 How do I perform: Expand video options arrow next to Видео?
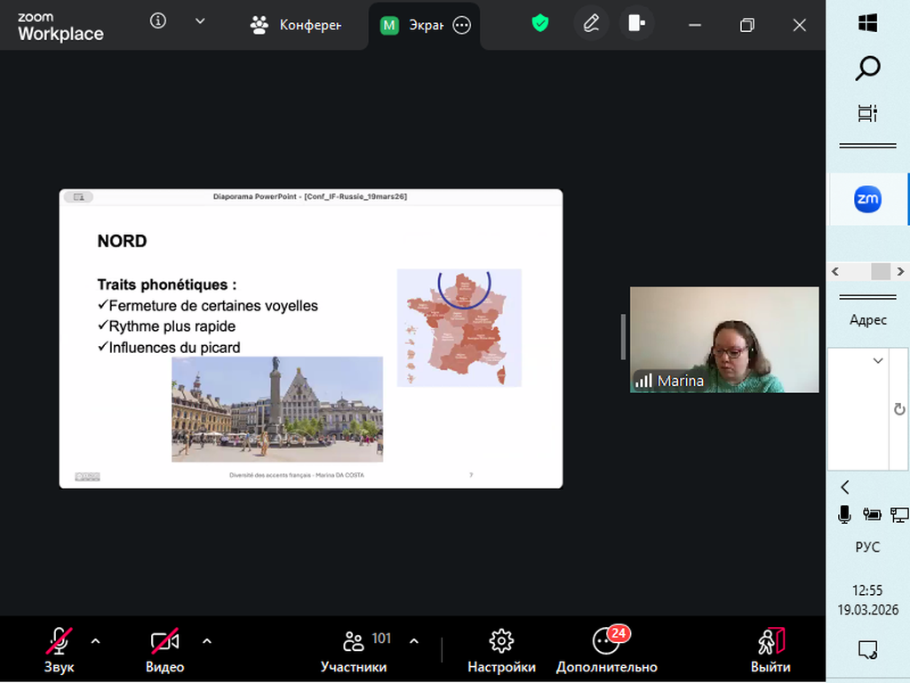[207, 640]
